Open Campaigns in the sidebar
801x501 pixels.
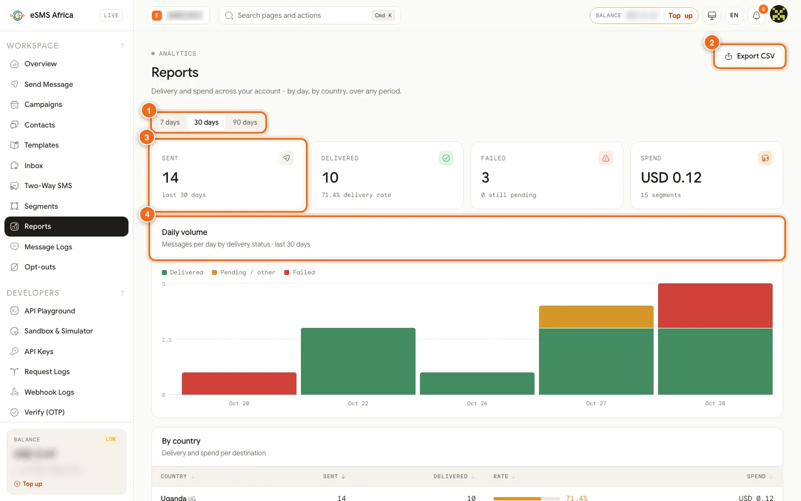click(66, 105)
